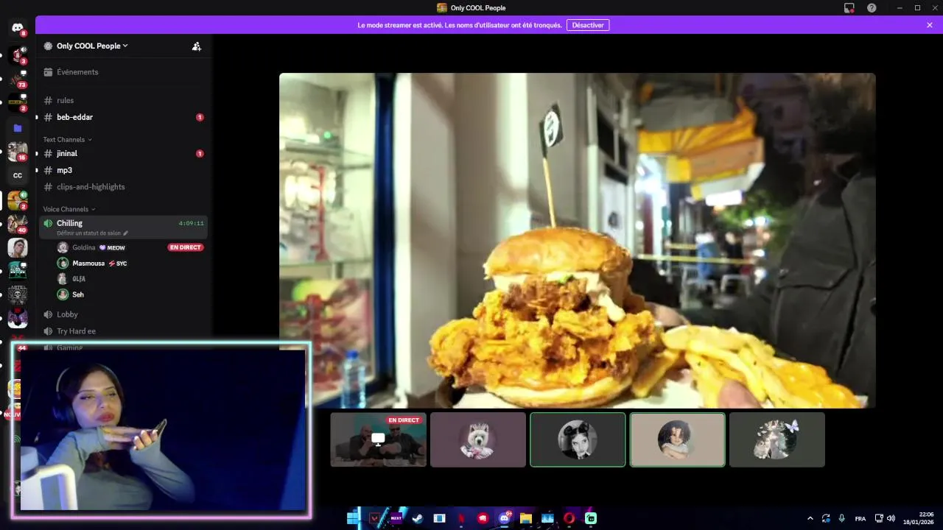943x530 pixels.
Task: Open Discord from the taskbar
Action: click(505, 518)
